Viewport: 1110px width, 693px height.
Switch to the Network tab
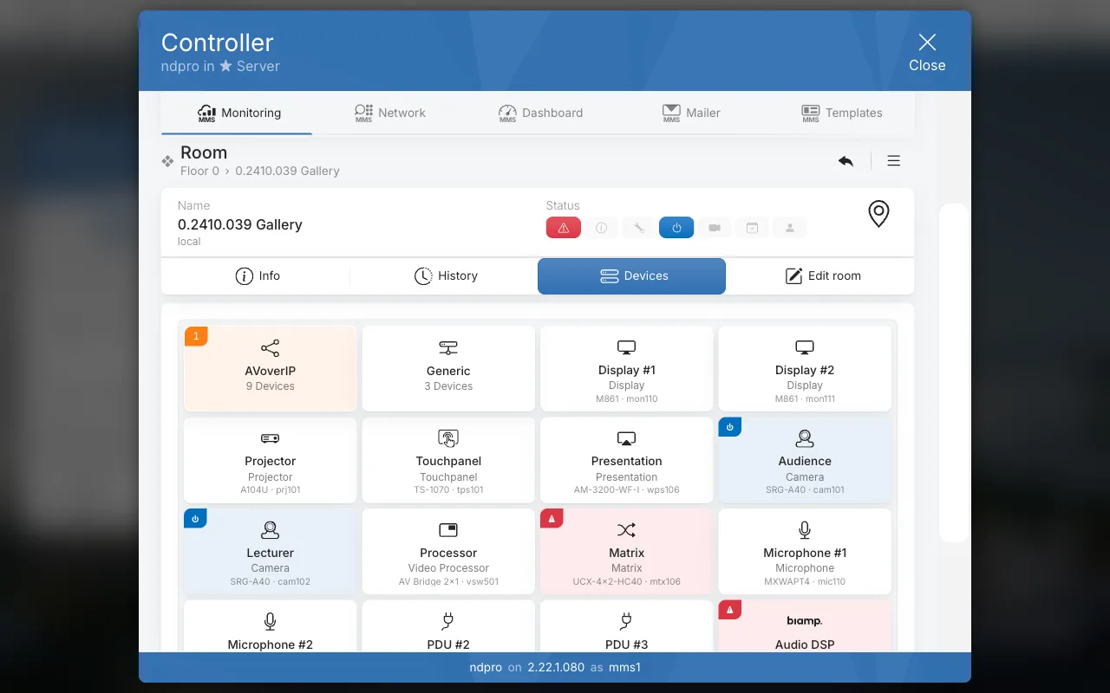click(389, 113)
